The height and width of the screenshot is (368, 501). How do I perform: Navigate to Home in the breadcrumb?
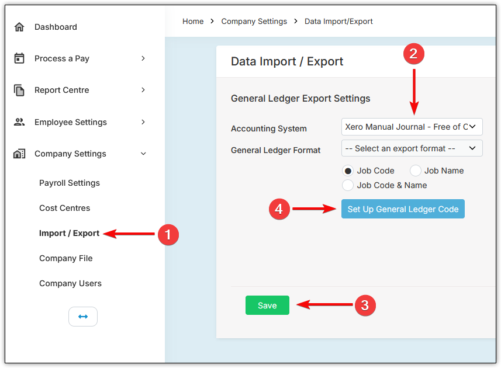pos(193,21)
